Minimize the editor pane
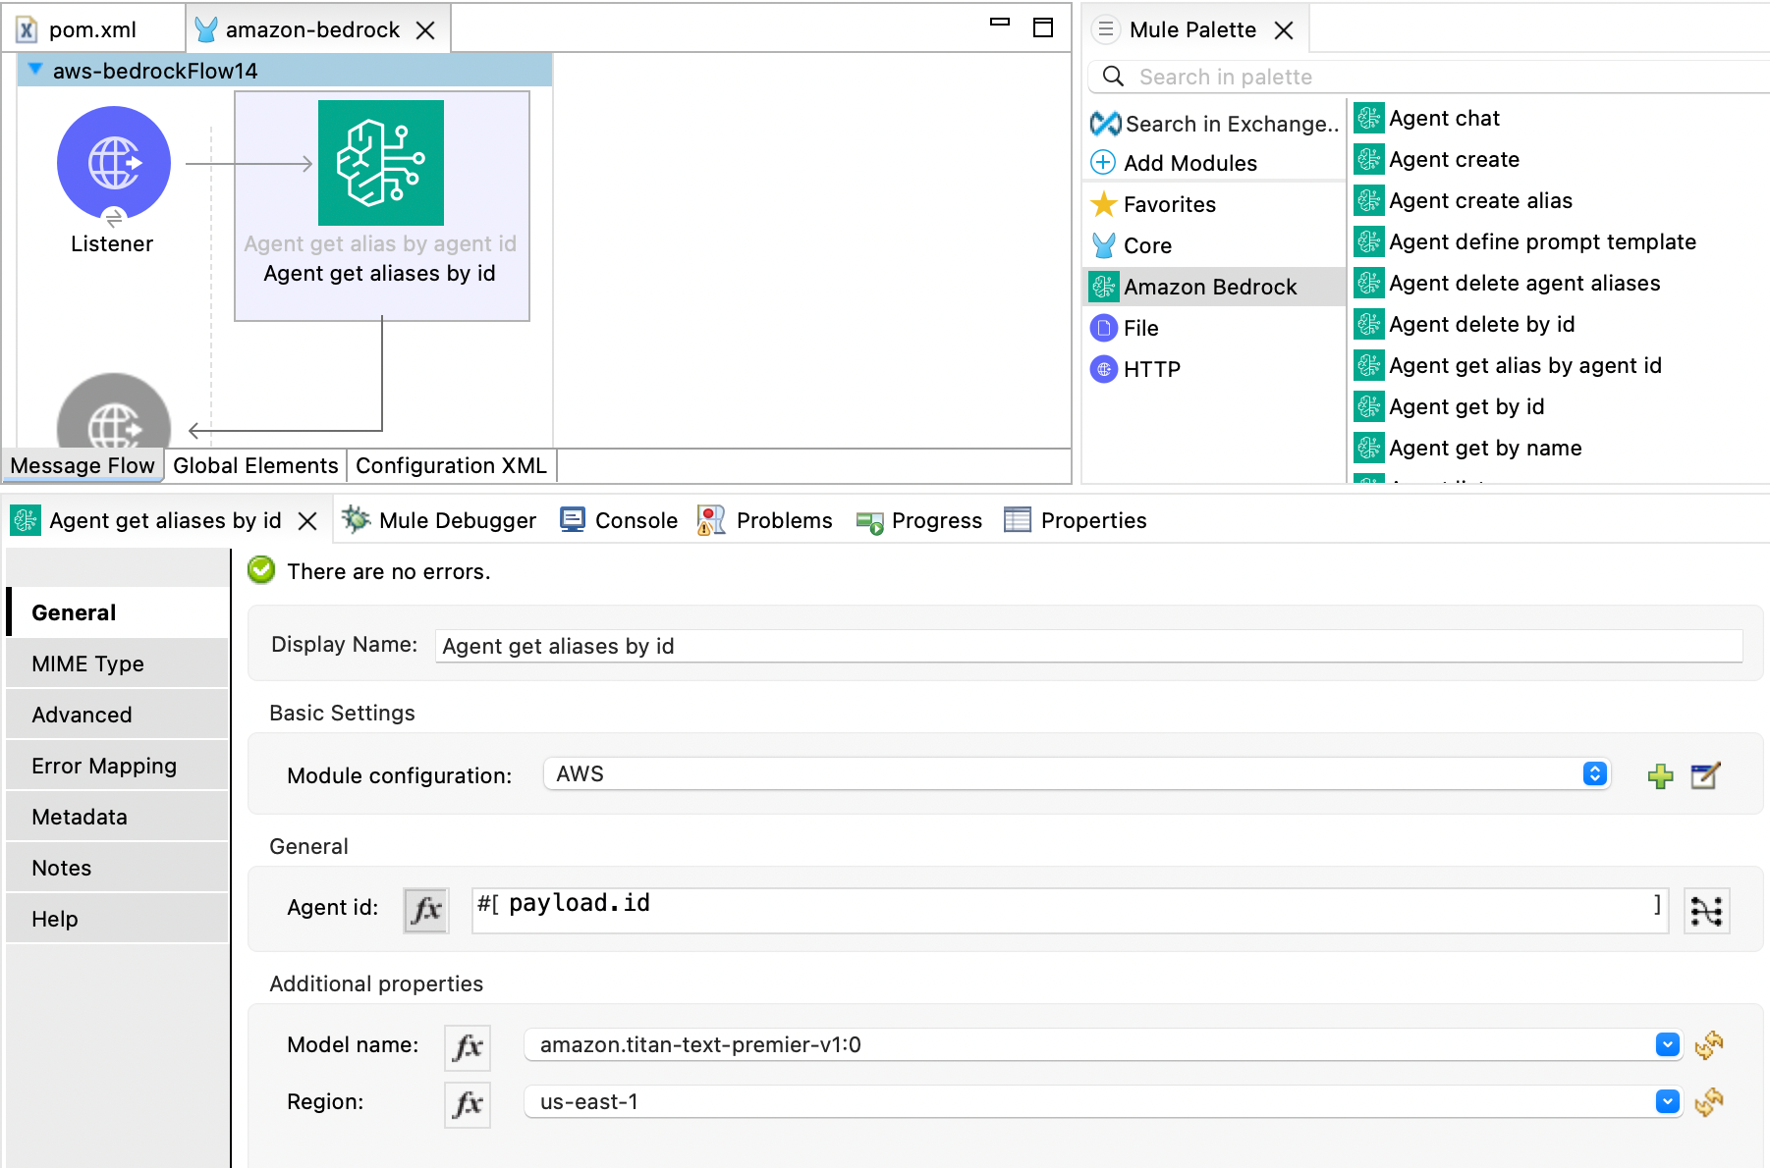The image size is (1770, 1168). click(1000, 22)
